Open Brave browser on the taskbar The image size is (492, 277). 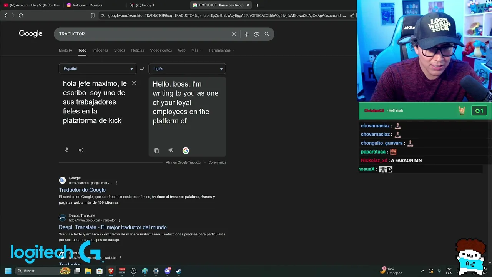111,271
